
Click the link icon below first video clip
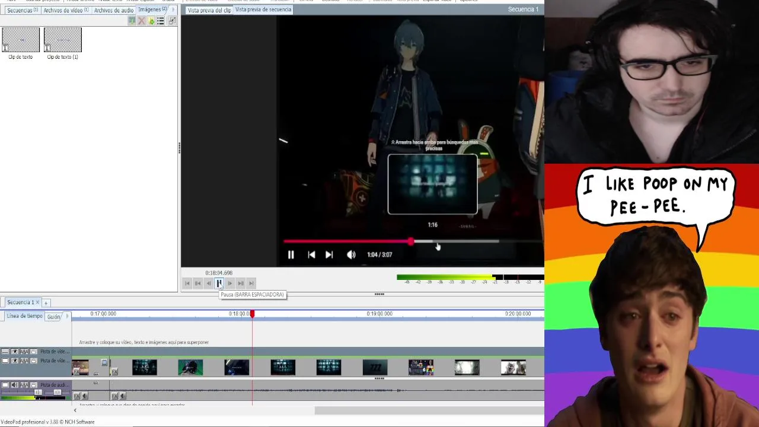point(96,374)
